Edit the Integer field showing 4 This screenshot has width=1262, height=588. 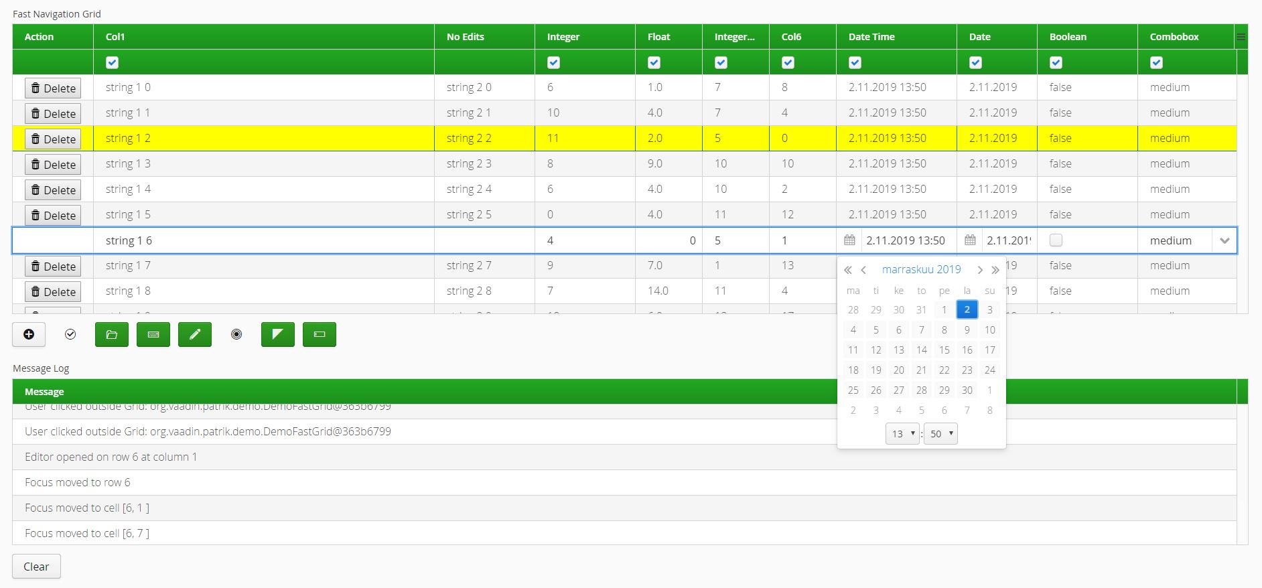pyautogui.click(x=585, y=240)
